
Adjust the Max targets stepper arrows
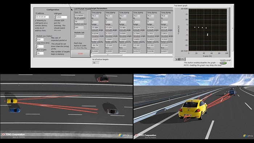tap(36, 53)
